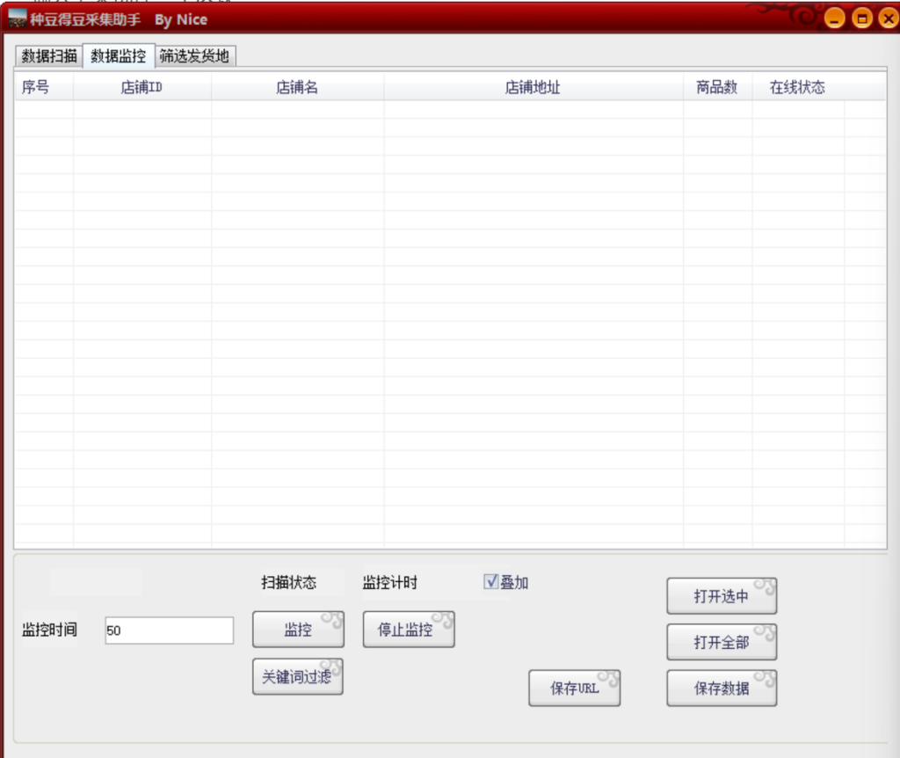
Task: Open the 关键词过滤 dialog
Action: 297,676
